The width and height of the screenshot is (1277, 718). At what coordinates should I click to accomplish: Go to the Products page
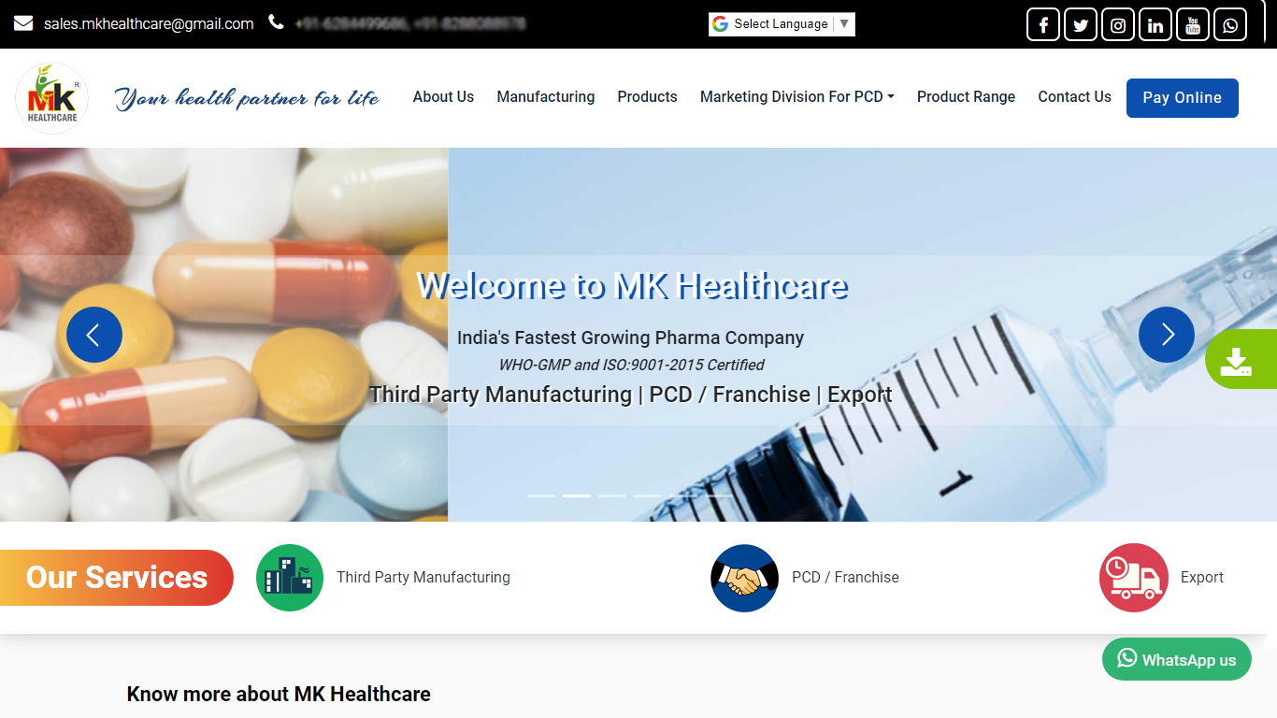647,97
